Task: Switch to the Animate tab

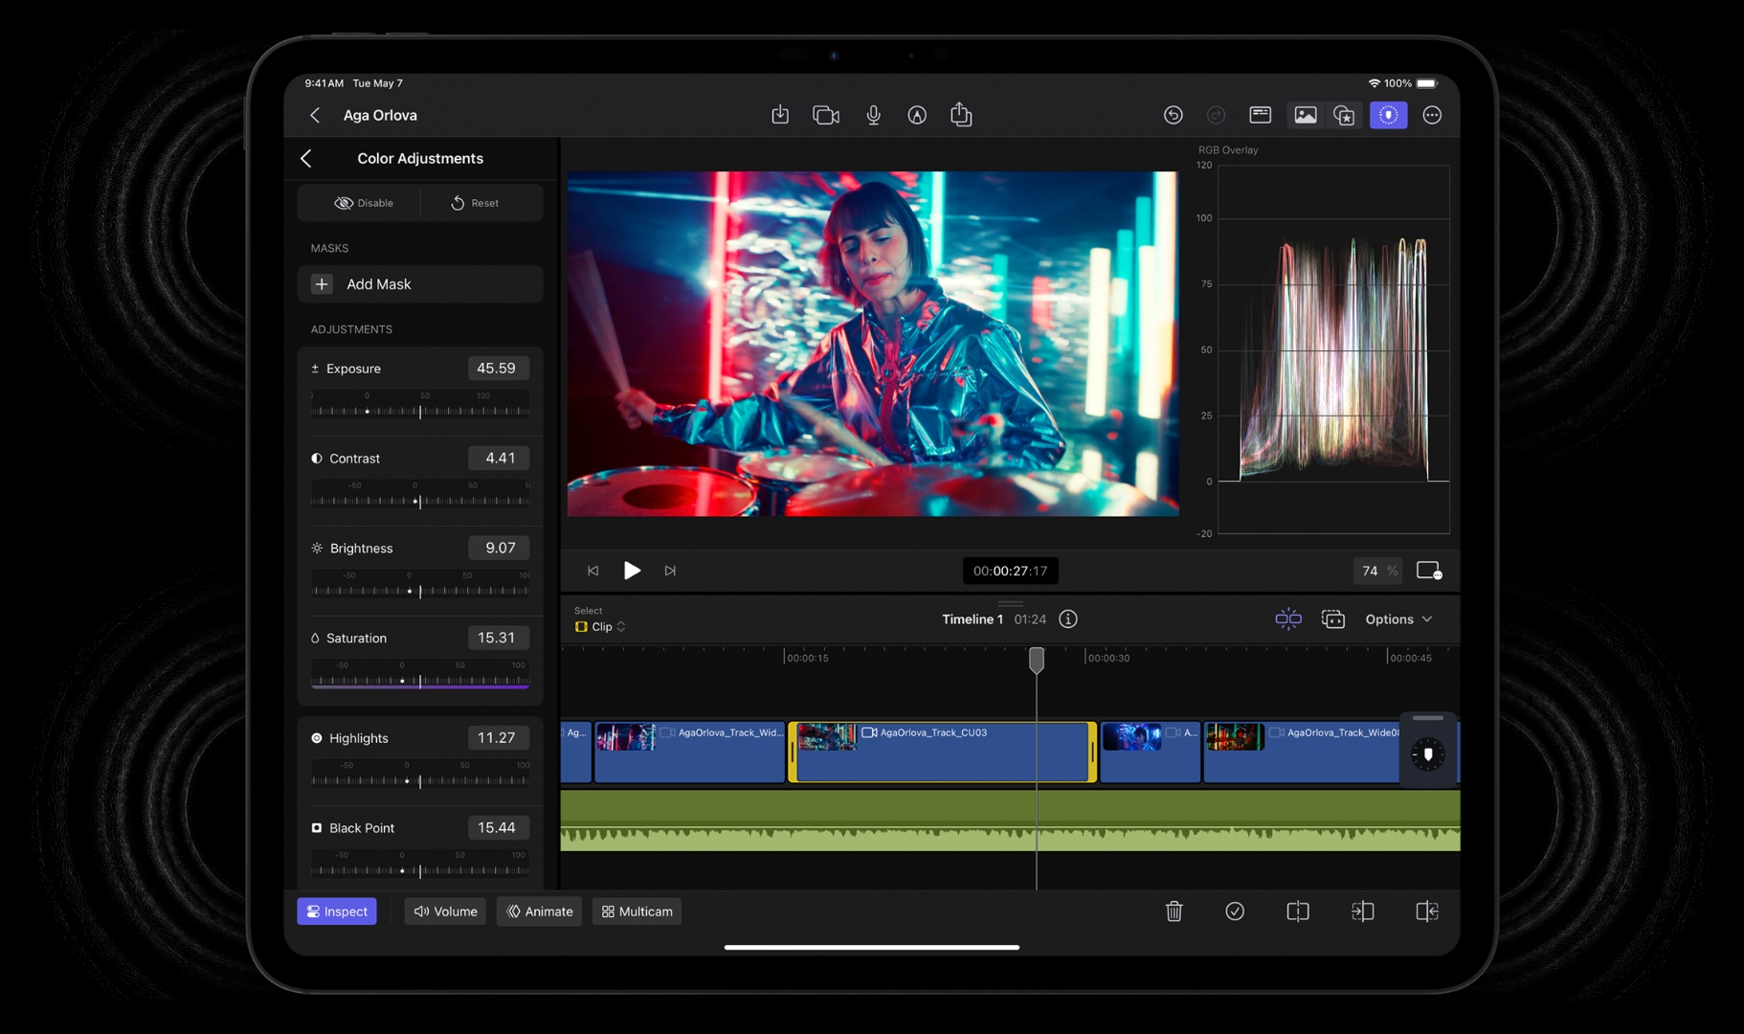Action: (540, 911)
